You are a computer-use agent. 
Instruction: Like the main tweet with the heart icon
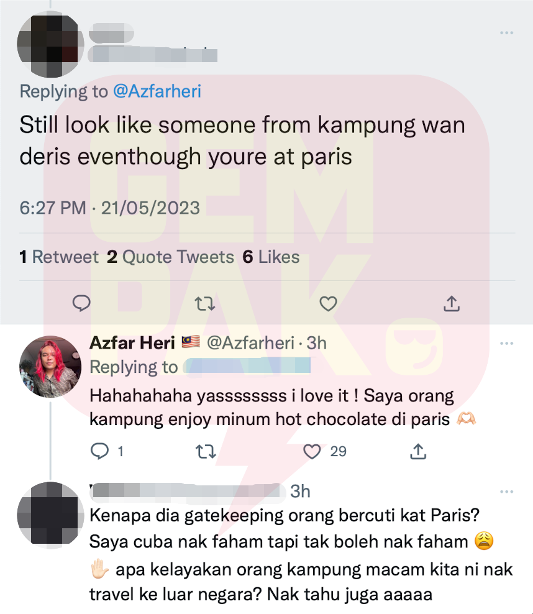coord(328,303)
